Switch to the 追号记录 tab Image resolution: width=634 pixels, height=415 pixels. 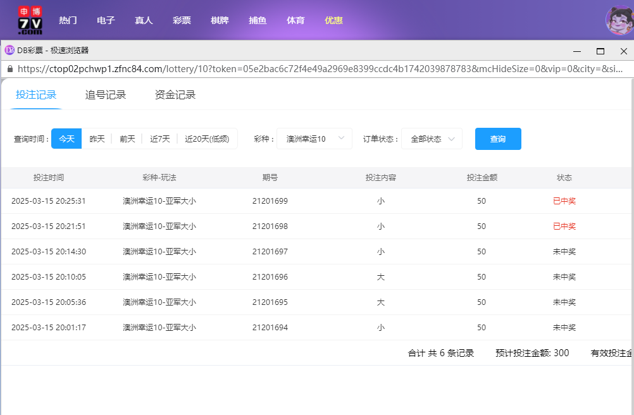pyautogui.click(x=105, y=94)
